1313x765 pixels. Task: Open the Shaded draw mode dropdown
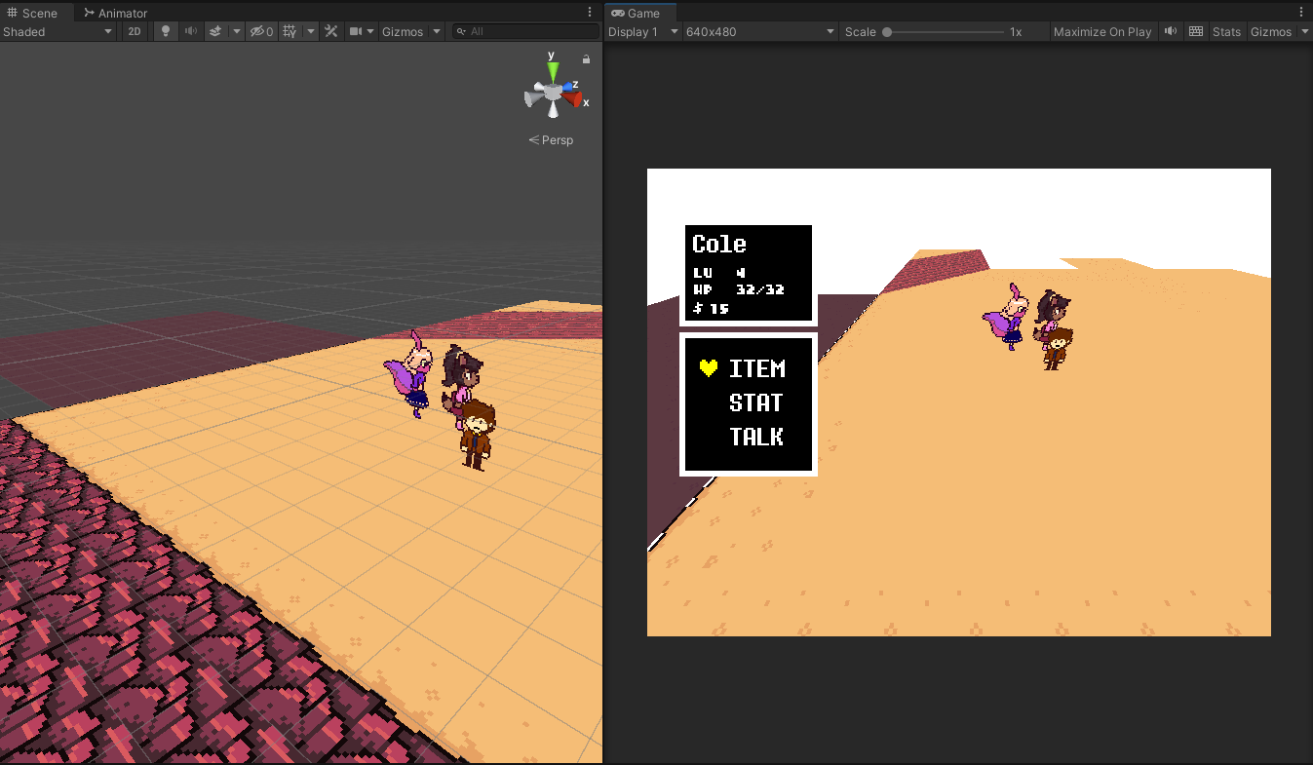coord(58,31)
